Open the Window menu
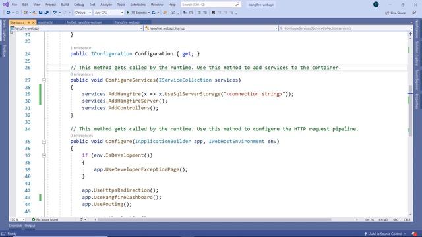Image resolution: width=422 pixels, height=237 pixels. point(157,5)
